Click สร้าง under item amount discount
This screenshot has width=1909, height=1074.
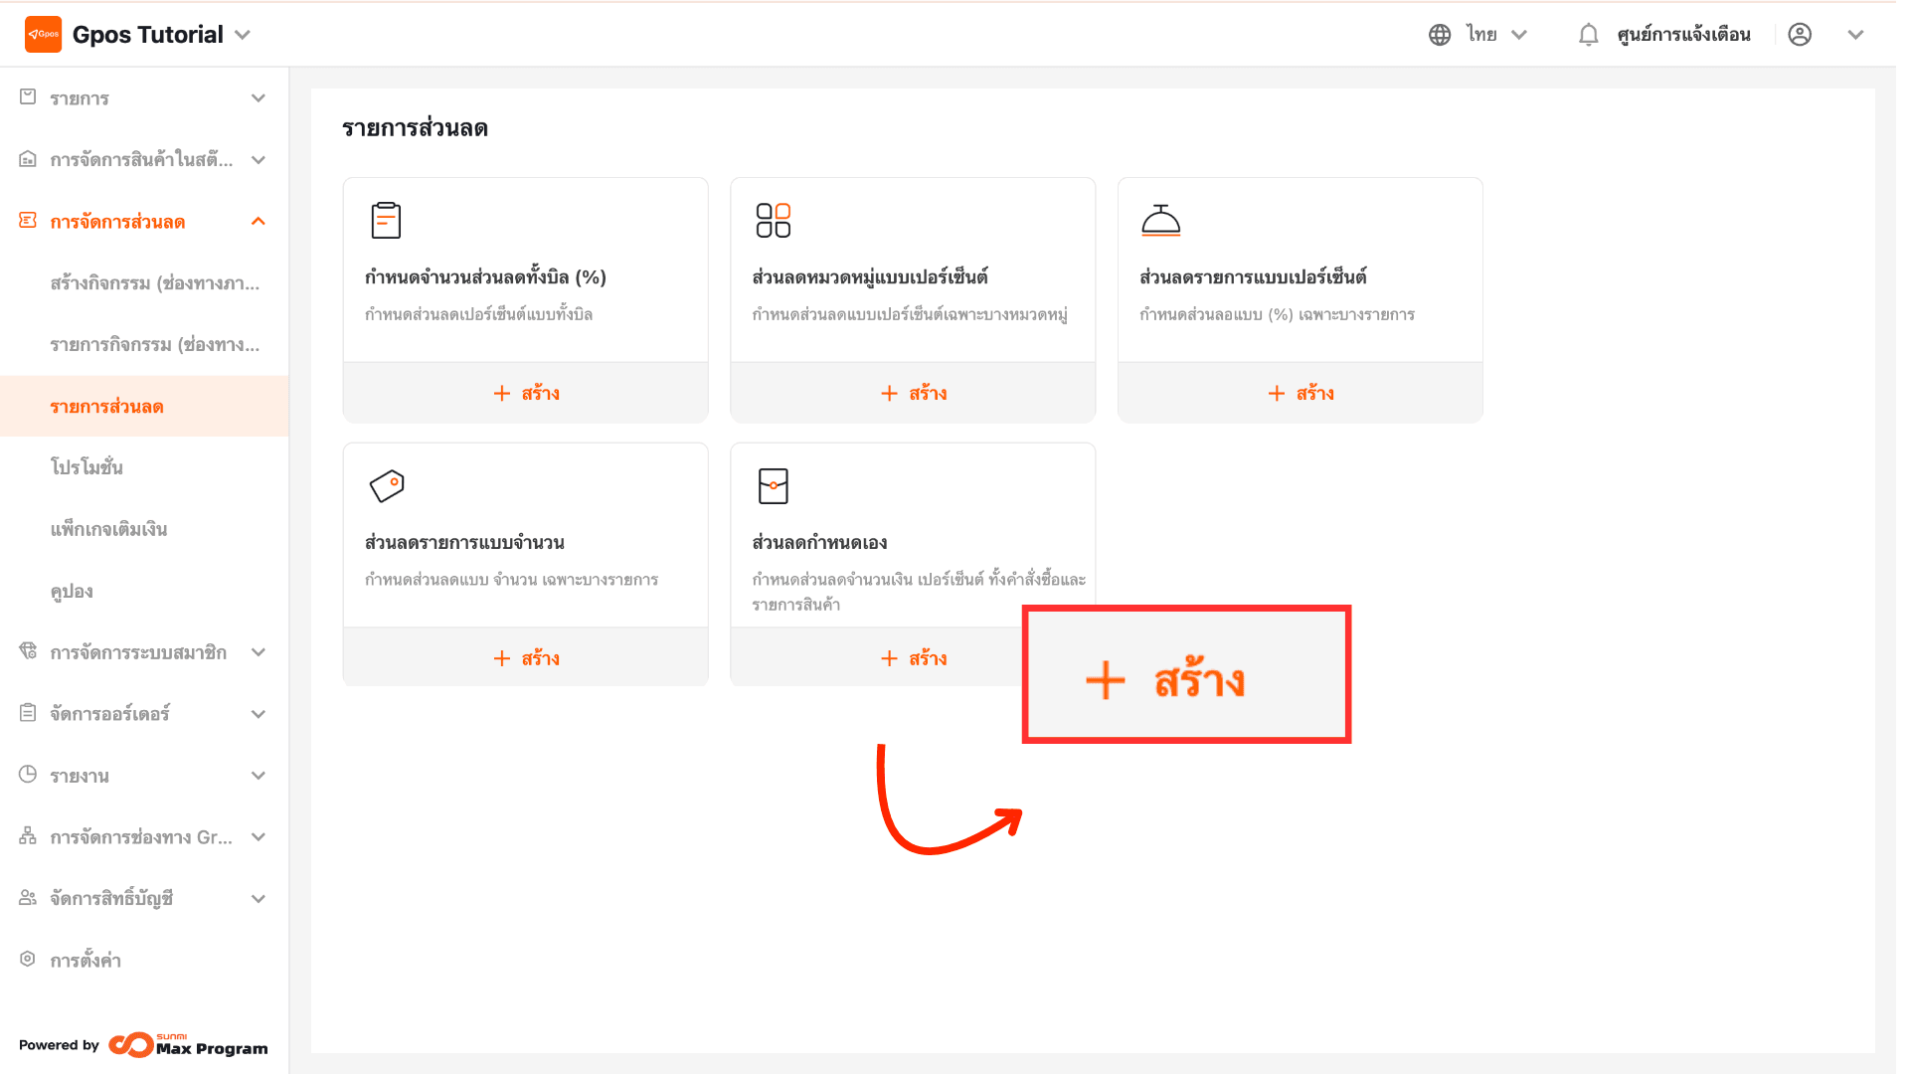[526, 658]
